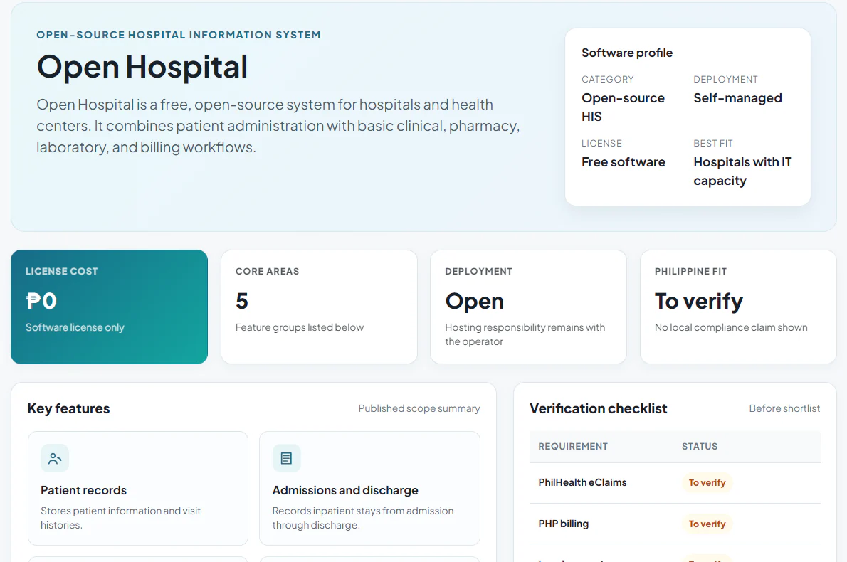Click the Open Hospital description paragraph
The height and width of the screenshot is (562, 847).
tap(278, 126)
